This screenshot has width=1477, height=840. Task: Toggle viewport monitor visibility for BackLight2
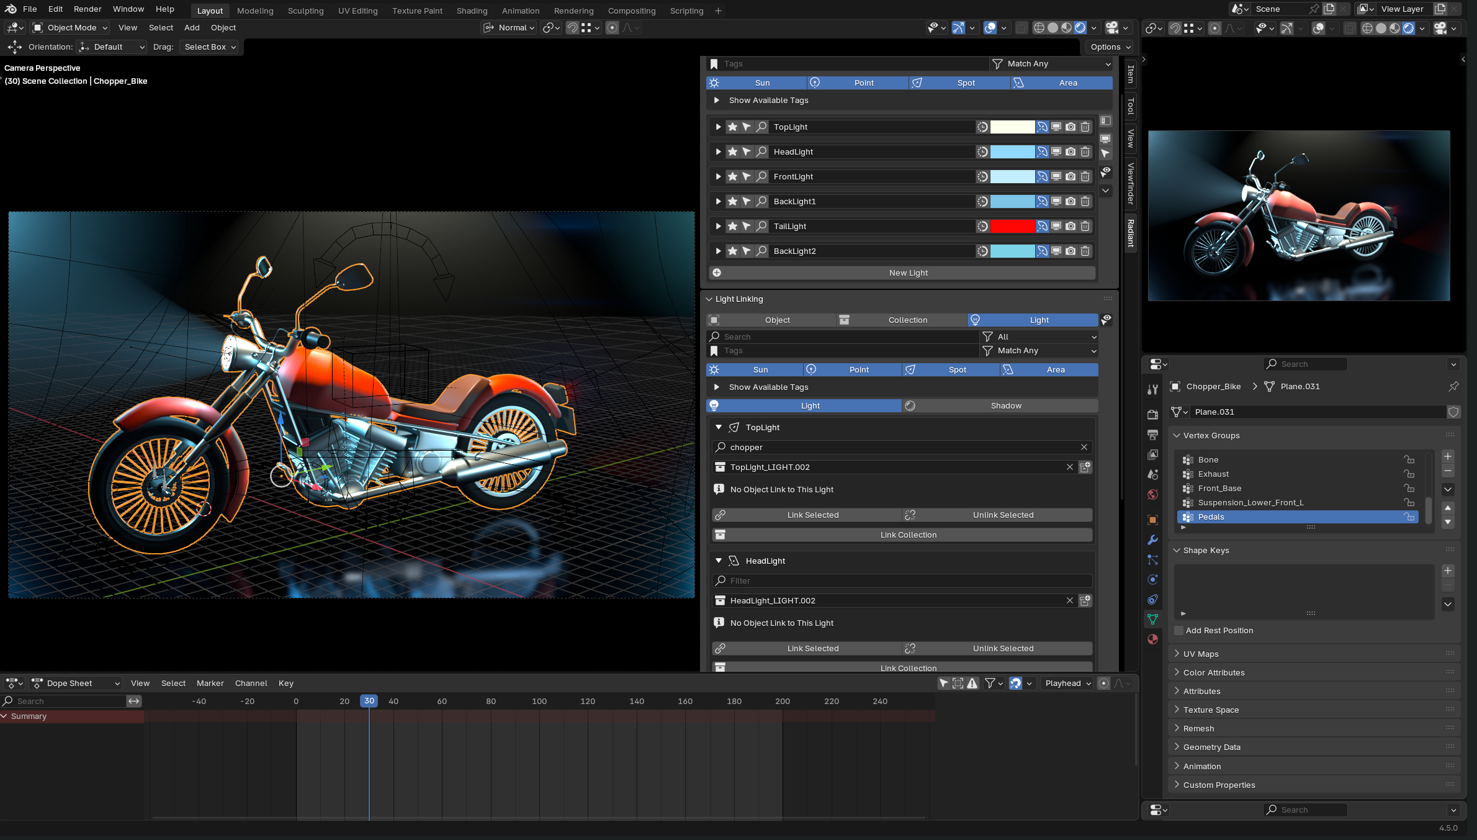coord(1056,251)
